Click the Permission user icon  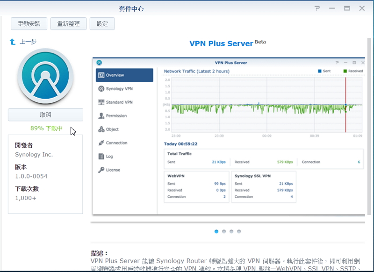(x=101, y=115)
